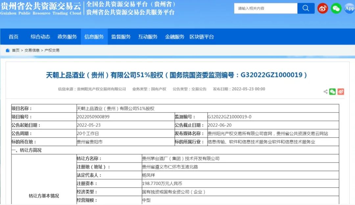Click the 转让方基本情况 row label

coord(44,196)
